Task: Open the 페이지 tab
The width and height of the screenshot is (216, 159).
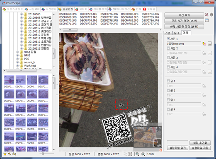Action: click(x=81, y=9)
